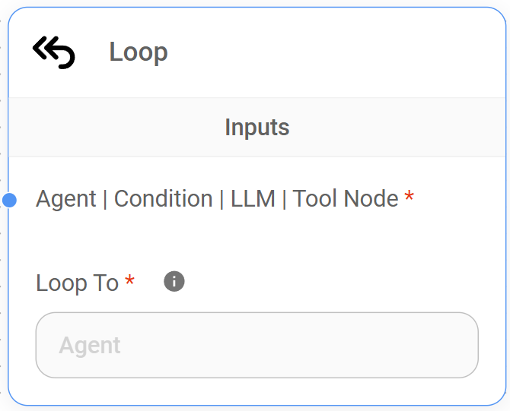Click the Tool Node text in label

346,199
